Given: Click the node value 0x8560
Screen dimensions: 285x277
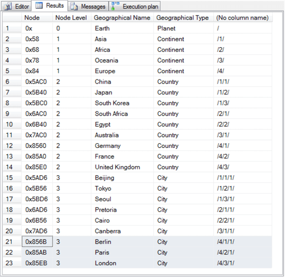Looking at the screenshot, I should coord(37,146).
